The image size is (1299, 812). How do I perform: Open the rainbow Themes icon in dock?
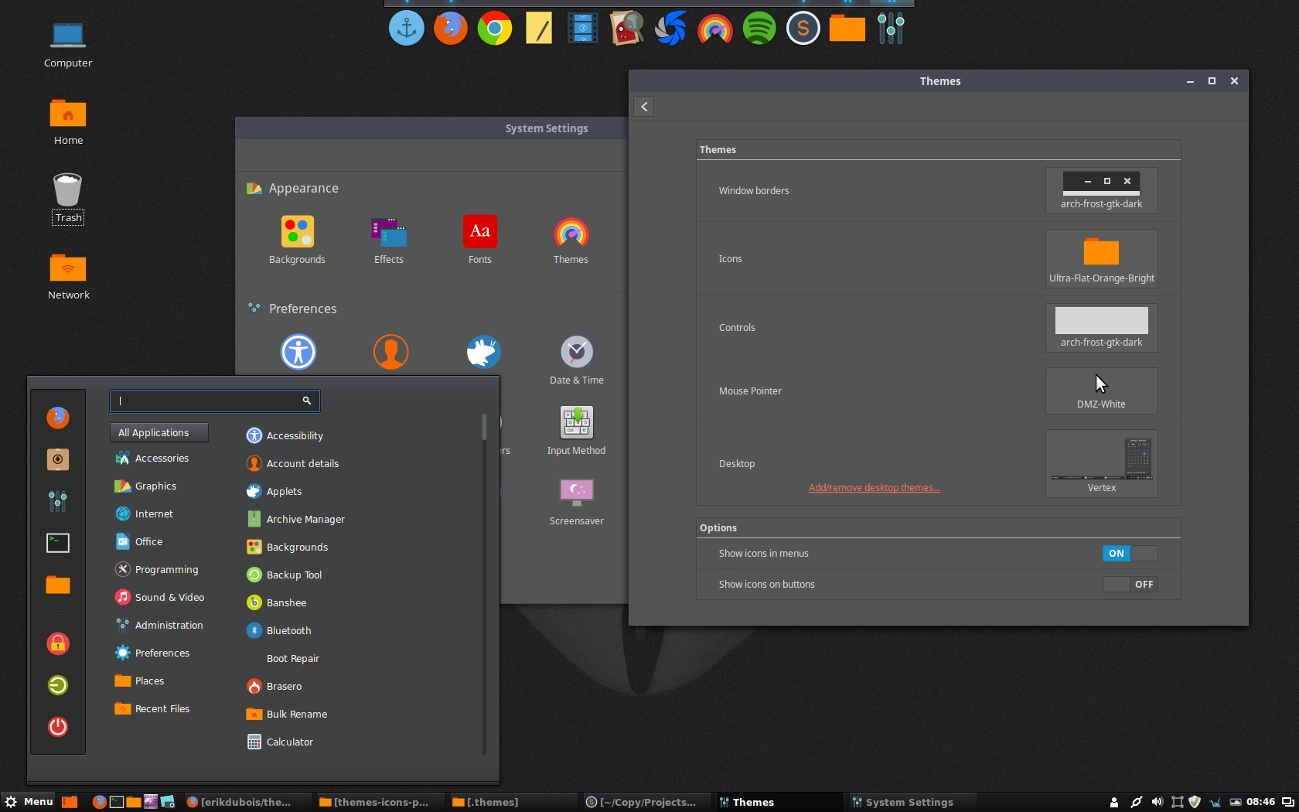(715, 29)
